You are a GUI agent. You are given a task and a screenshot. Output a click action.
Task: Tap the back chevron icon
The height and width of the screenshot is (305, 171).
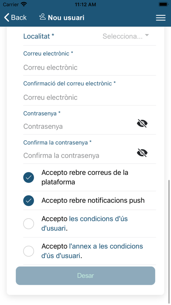click(x=7, y=18)
